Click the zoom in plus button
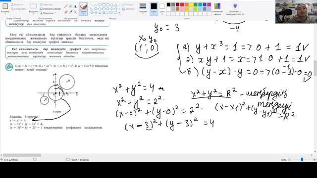317x178 pixels. point(315,160)
